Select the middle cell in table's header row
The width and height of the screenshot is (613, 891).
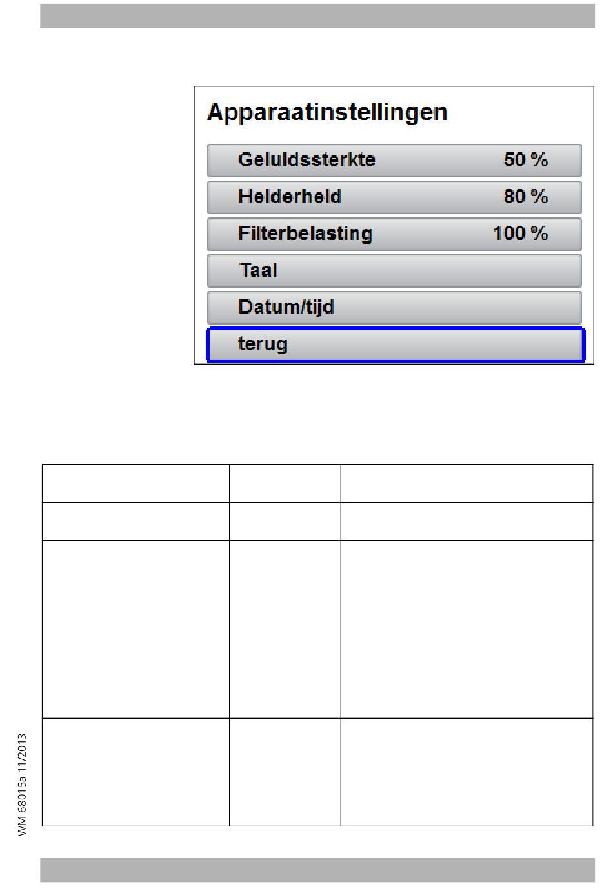(x=285, y=483)
